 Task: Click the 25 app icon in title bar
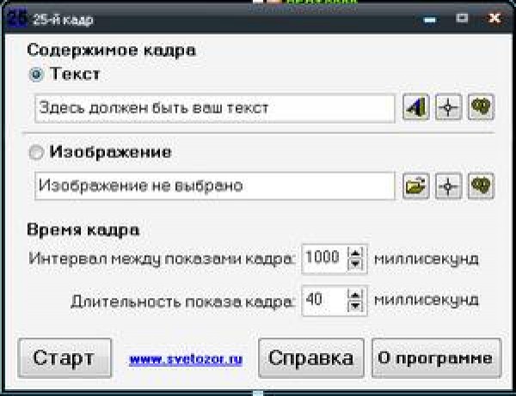click(16, 19)
